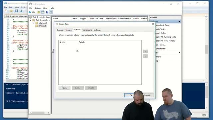Click Cancel in the Create Task dialog
This screenshot has height=120, width=213.
(147, 95)
